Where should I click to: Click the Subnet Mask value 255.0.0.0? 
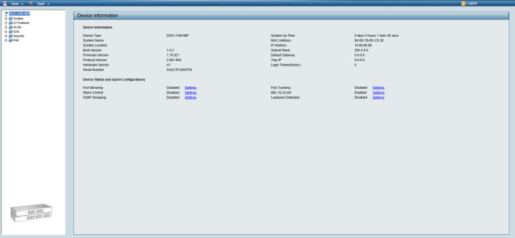point(361,50)
